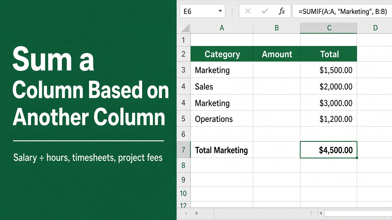Select the Sales cell
The height and width of the screenshot is (220, 392).
222,86
